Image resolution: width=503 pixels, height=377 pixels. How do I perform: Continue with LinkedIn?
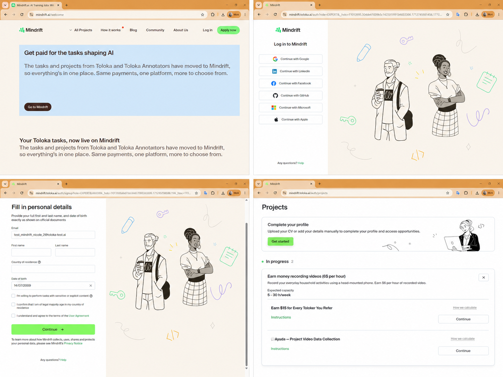[x=291, y=71]
